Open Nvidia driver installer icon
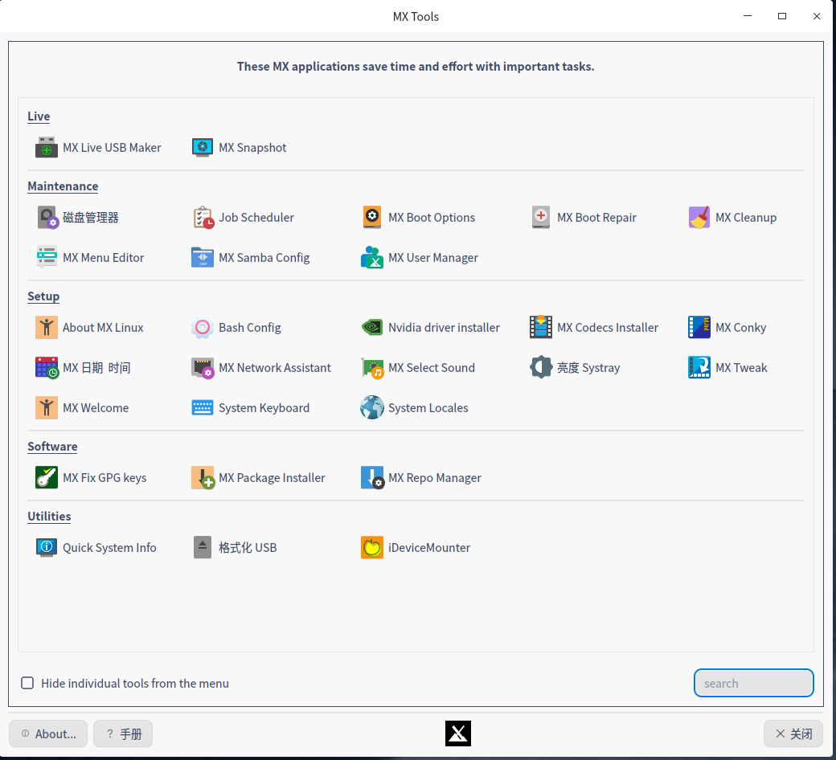The image size is (836, 760). 372,328
